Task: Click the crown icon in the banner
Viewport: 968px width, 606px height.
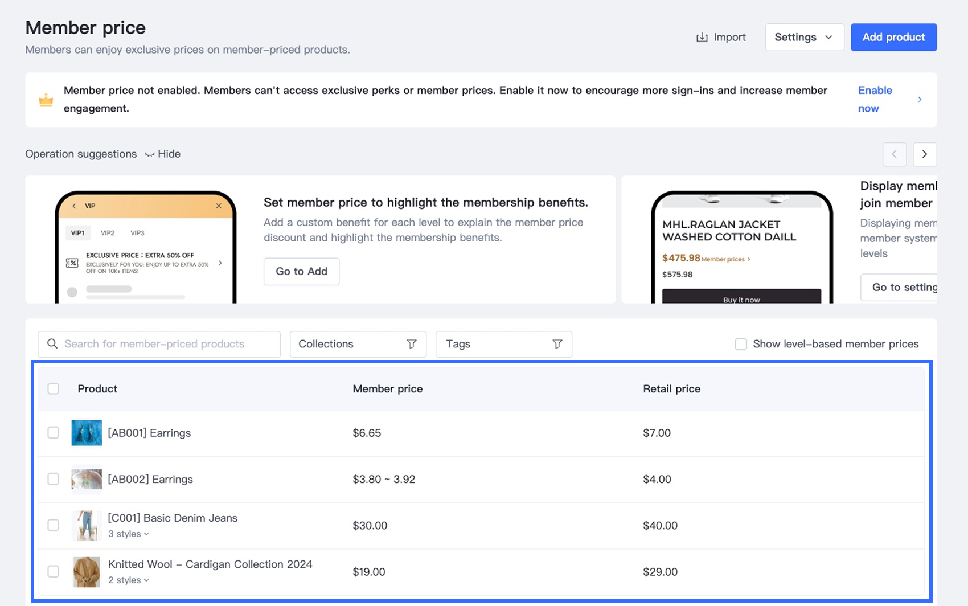Action: pyautogui.click(x=46, y=100)
